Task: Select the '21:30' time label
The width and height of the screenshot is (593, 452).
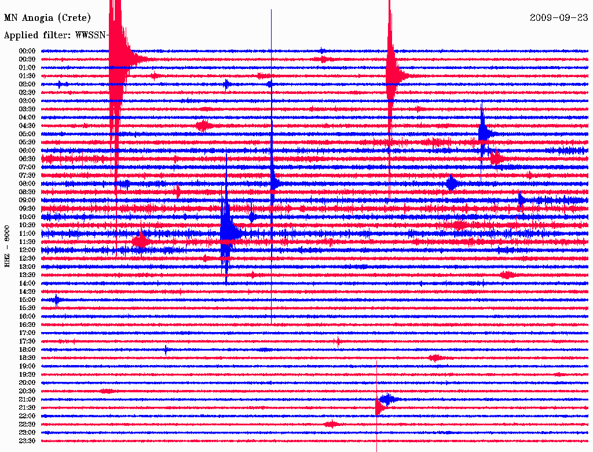Action: point(27,408)
